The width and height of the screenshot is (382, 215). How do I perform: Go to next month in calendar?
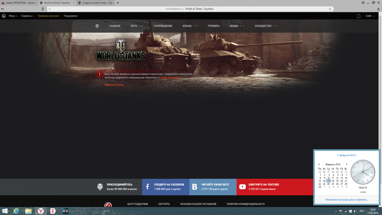(347, 164)
